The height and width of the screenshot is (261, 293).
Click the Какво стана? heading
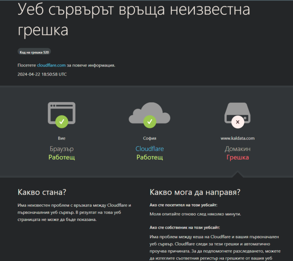click(42, 192)
